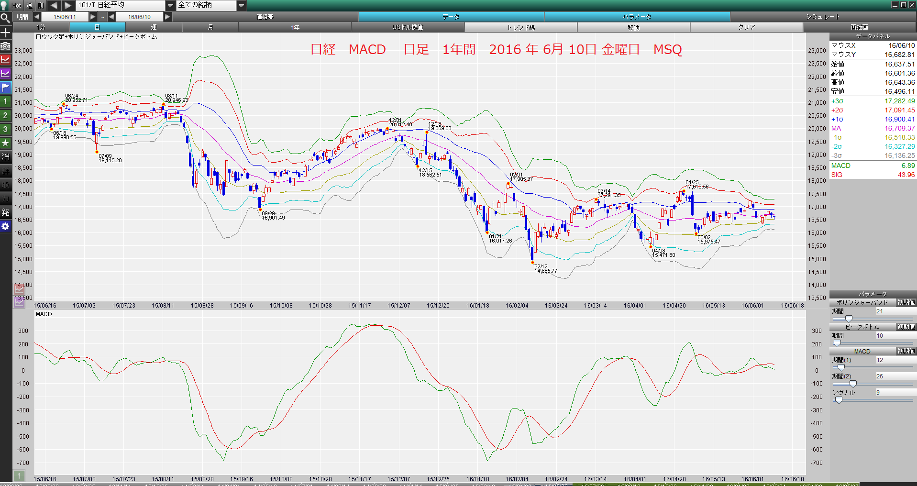Click the faded red chart overlay icon
Image resolution: width=917 pixels, height=486 pixels.
[19, 289]
